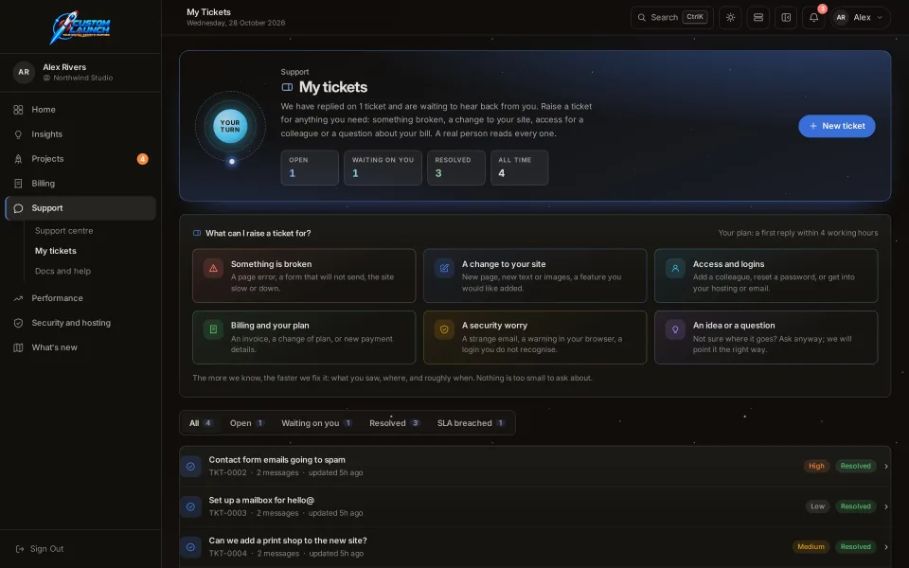
Task: Open Home from the sidebar
Action: tap(80, 110)
